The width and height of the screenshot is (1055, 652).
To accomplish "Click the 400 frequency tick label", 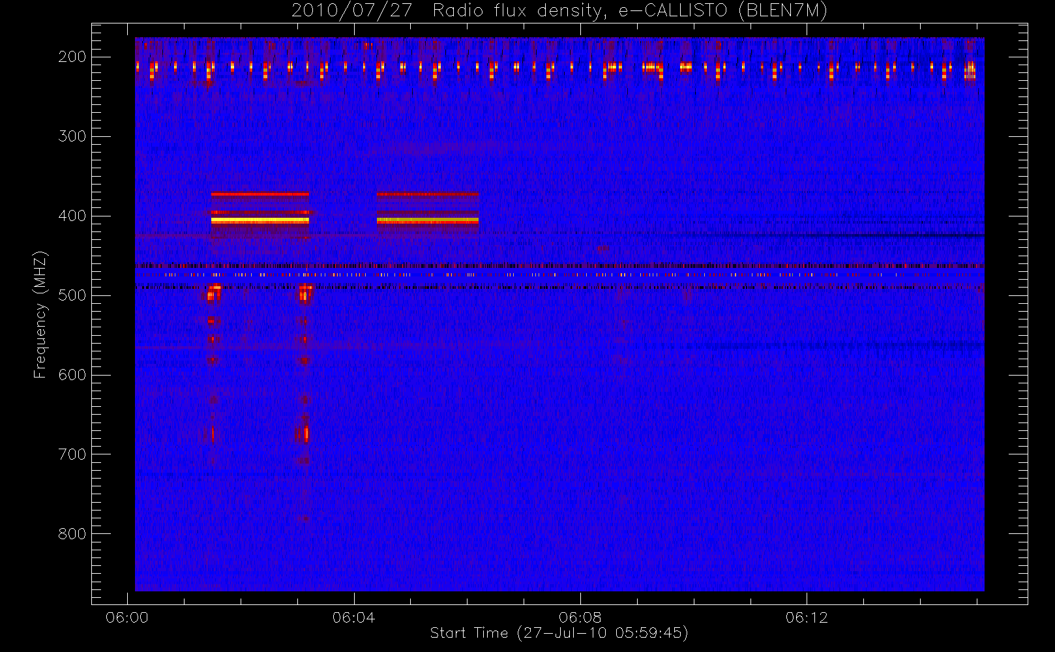I will pos(72,216).
